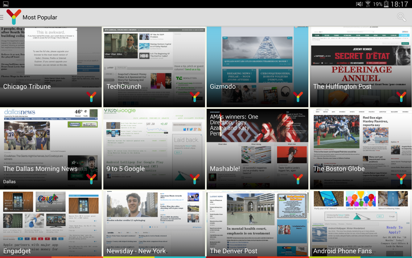This screenshot has width=412, height=258.
Task: Open the Newsday - New York tile
Action: 154,224
